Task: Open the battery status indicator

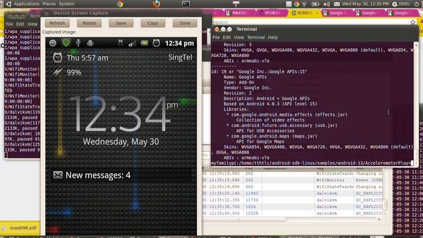Action: click(315, 4)
